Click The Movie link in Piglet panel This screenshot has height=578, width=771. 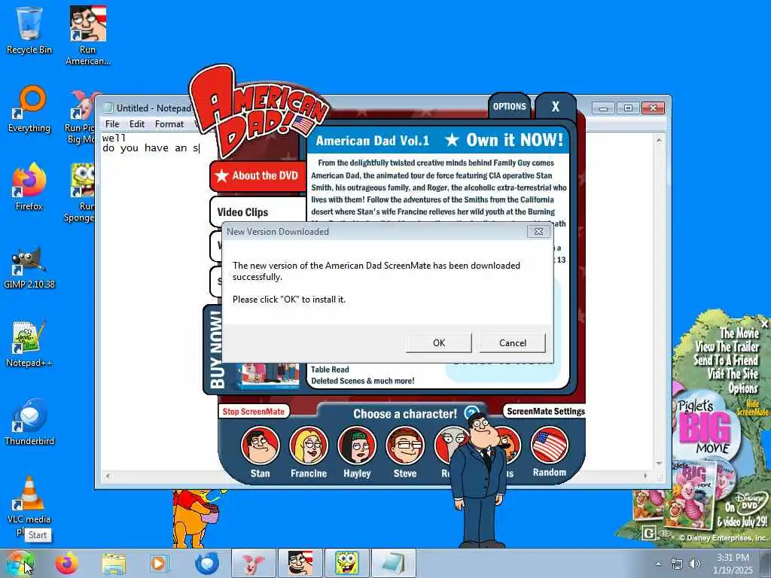tap(739, 333)
